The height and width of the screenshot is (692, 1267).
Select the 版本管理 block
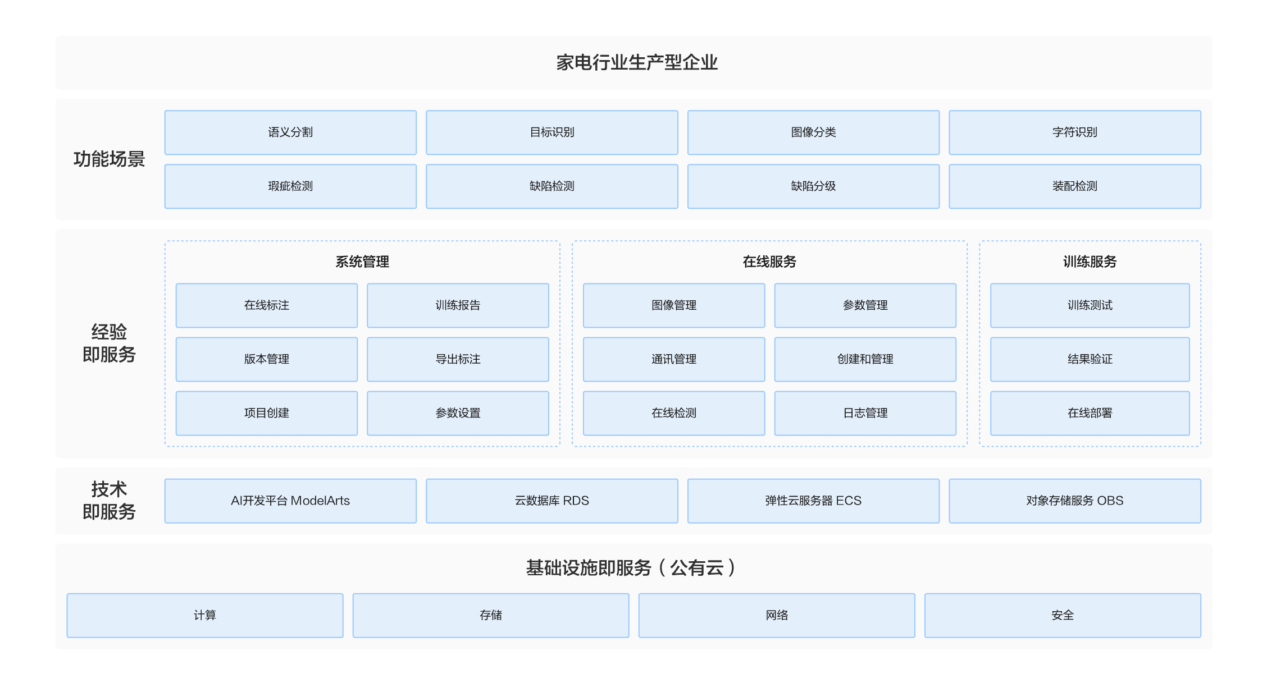click(267, 359)
